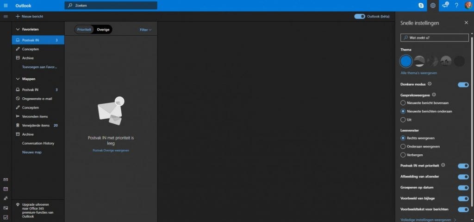Select Onderaan weergeven reading pane option
474x222 pixels.
click(403, 146)
